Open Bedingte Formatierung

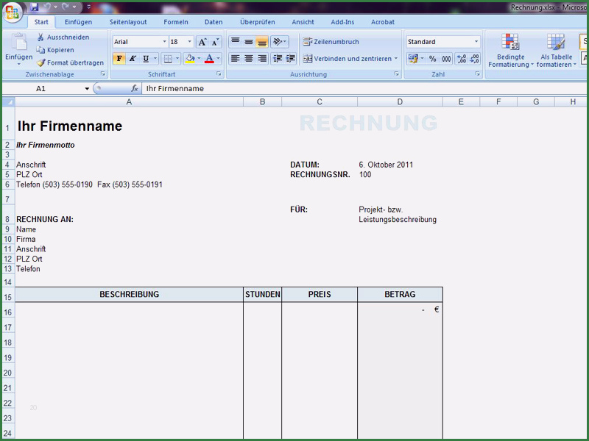click(510, 50)
